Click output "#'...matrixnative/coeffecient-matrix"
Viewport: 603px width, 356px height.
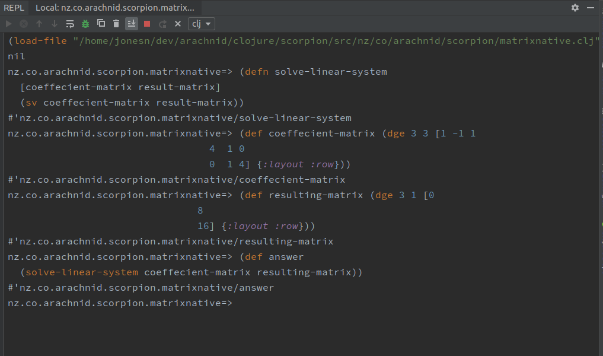pos(177,180)
